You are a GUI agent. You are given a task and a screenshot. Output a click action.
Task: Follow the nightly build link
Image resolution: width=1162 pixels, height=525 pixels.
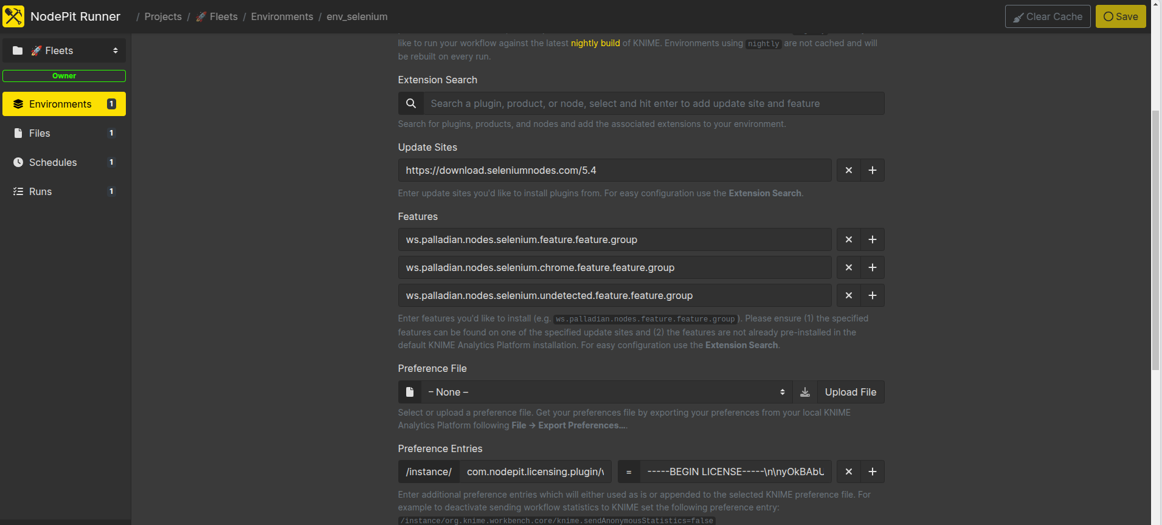595,43
